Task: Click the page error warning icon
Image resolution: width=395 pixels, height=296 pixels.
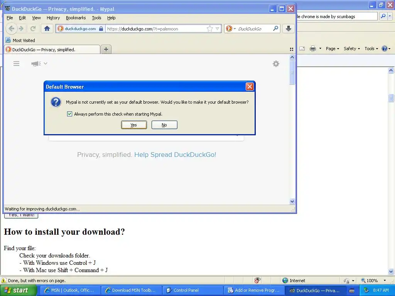Action: click(3, 281)
